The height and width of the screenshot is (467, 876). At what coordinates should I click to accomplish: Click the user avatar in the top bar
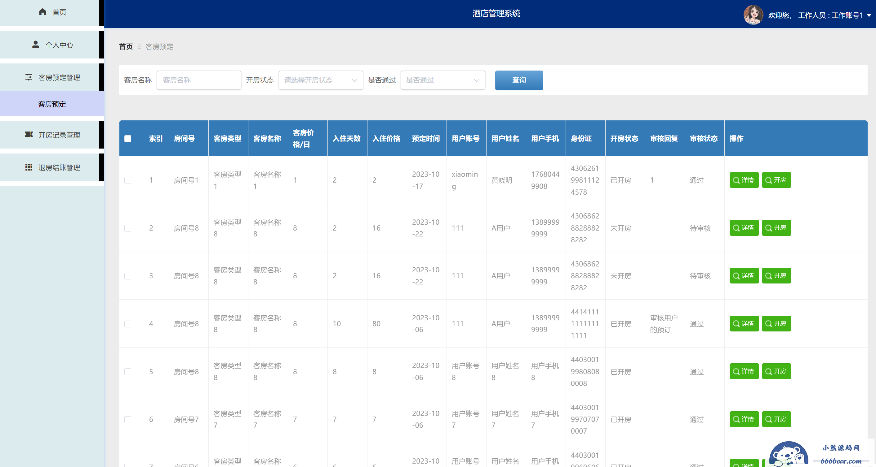pos(753,15)
